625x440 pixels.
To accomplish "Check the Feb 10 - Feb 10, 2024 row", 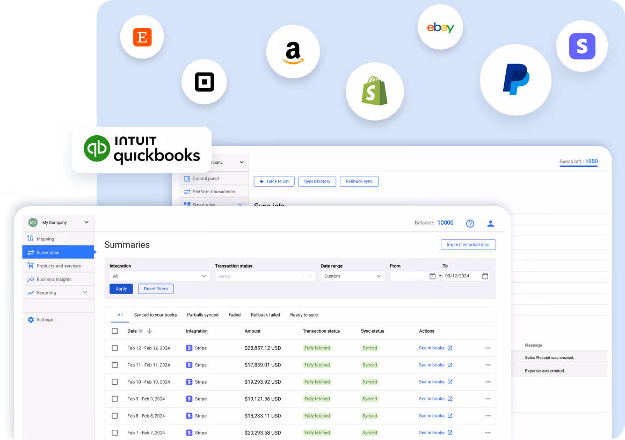I will tap(115, 382).
